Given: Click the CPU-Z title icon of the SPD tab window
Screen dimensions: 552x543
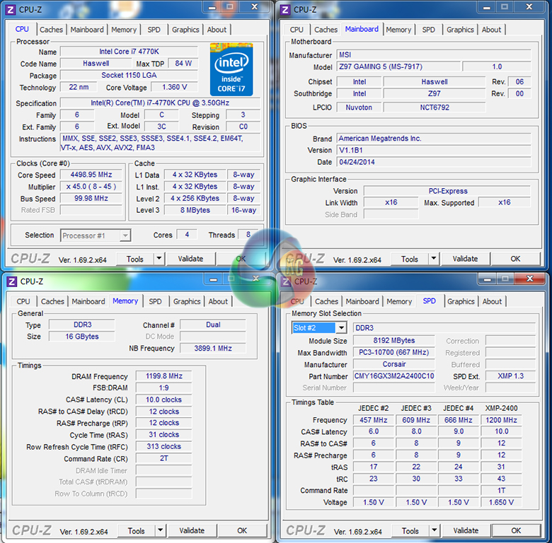Looking at the screenshot, I should [286, 281].
